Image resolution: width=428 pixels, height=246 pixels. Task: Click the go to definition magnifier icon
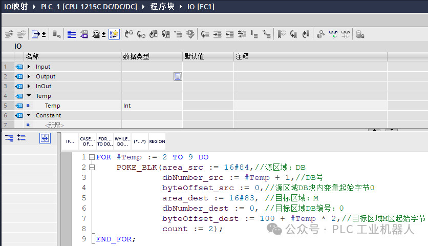click(x=320, y=34)
